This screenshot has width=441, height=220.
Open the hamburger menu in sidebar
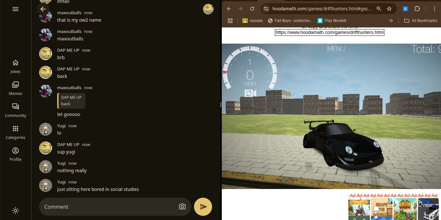tap(15, 9)
